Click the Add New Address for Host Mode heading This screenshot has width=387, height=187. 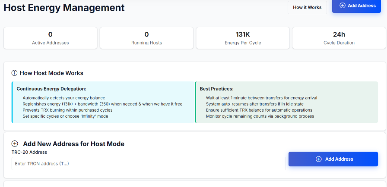pyautogui.click(x=73, y=144)
